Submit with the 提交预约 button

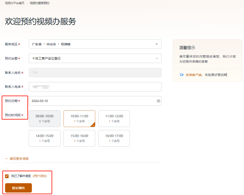[18, 188]
